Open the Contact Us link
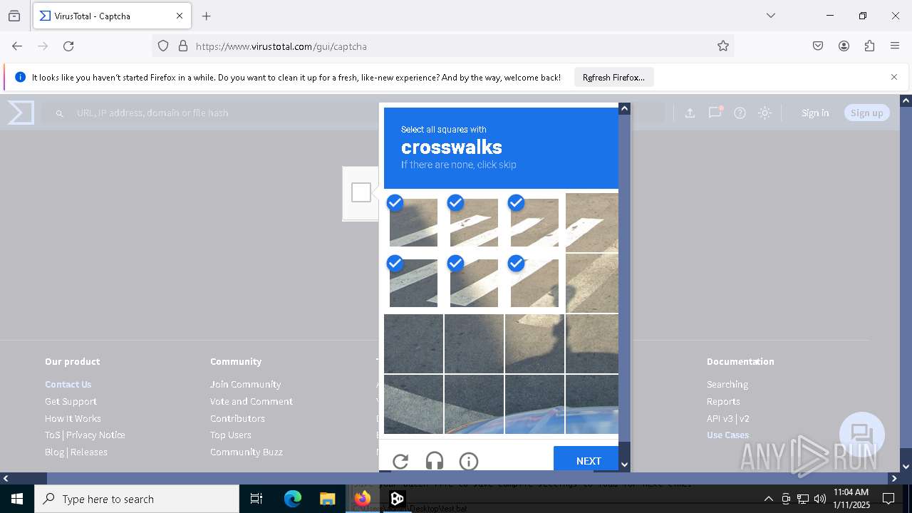This screenshot has width=912, height=513. [x=68, y=384]
